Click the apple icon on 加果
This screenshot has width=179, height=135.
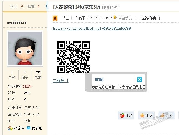122,115
